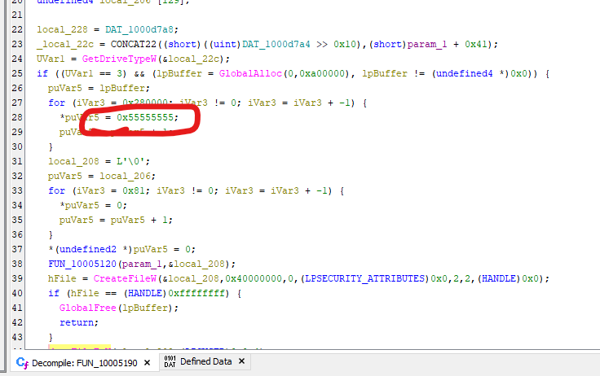This screenshot has height=376, width=600.
Task: Click the Decompile tab's Cf icon
Action: [x=22, y=362]
